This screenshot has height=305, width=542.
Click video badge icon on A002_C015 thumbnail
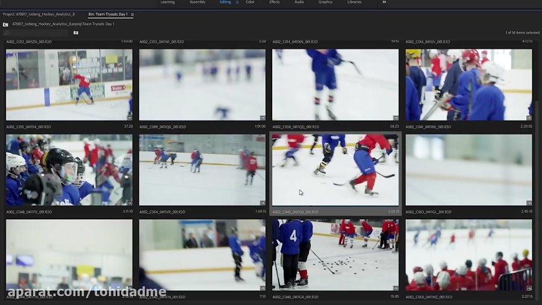coord(129,118)
